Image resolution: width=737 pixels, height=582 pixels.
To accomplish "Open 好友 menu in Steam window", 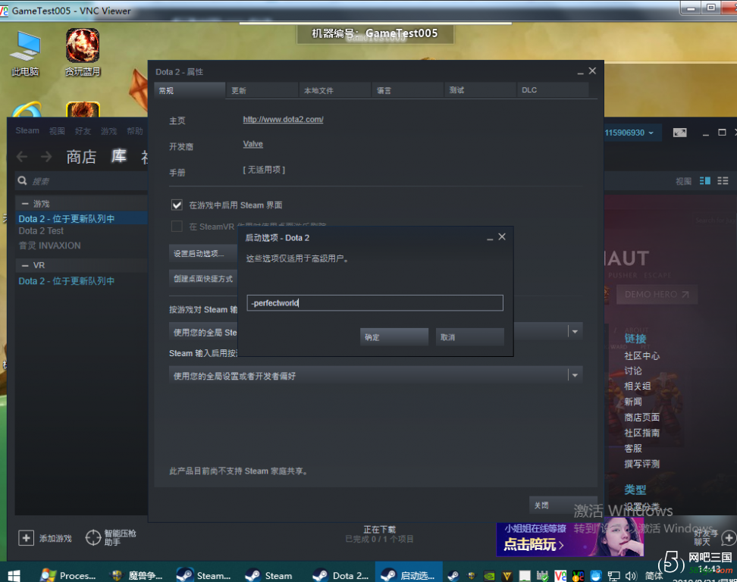I will (x=83, y=131).
